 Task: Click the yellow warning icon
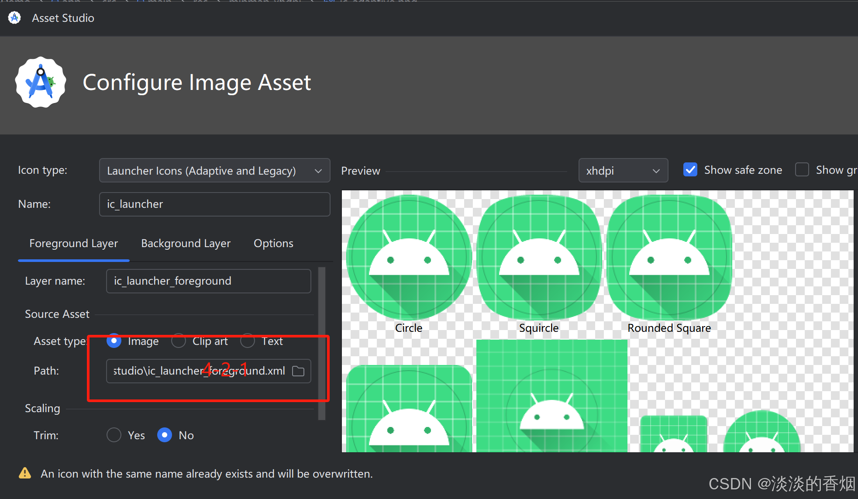(x=25, y=473)
